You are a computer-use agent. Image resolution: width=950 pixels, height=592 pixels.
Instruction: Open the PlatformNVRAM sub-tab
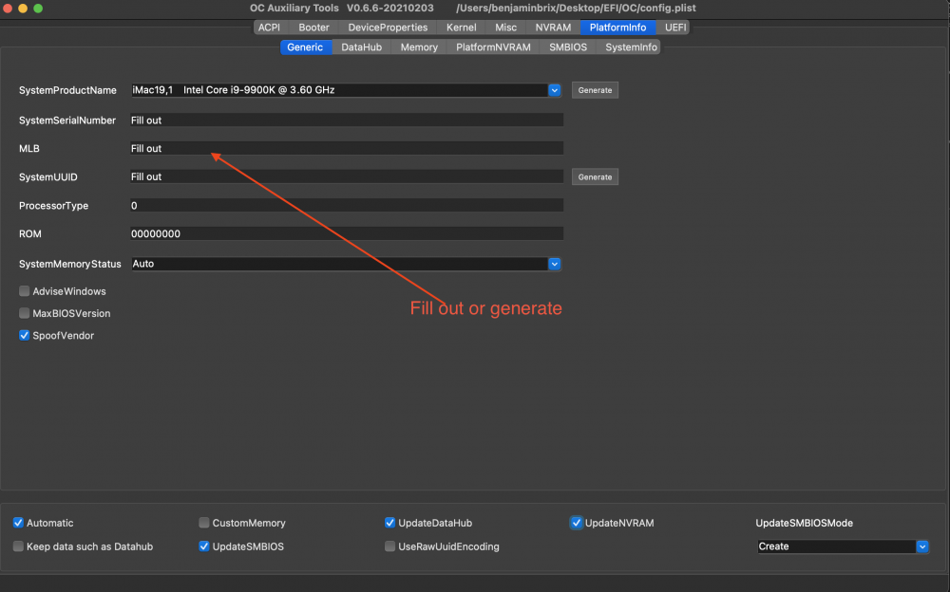click(493, 47)
